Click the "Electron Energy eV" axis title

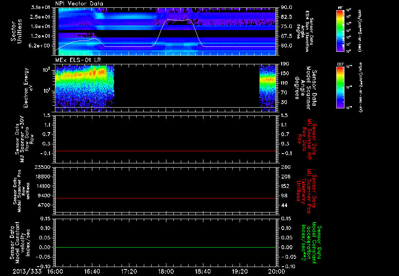point(28,88)
